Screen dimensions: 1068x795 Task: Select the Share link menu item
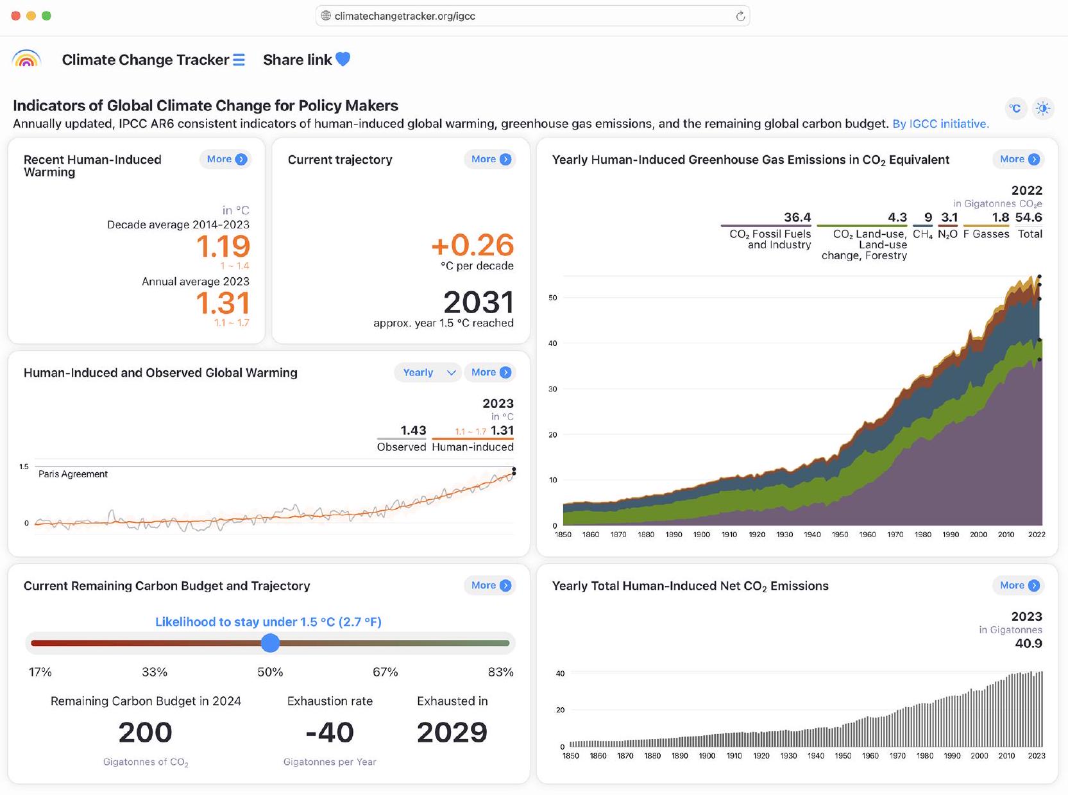[x=297, y=60]
